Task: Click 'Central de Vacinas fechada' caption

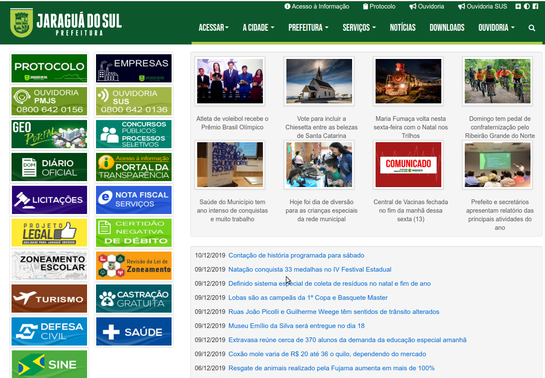Action: click(411, 211)
